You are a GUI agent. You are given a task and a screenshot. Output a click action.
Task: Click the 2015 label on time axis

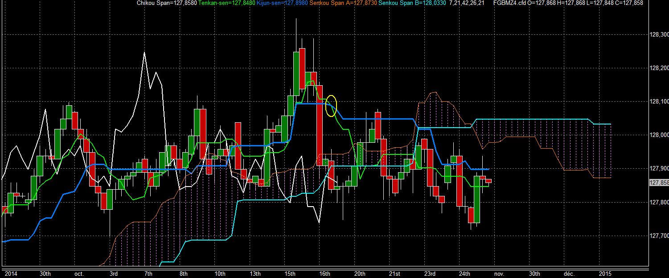[604, 274]
